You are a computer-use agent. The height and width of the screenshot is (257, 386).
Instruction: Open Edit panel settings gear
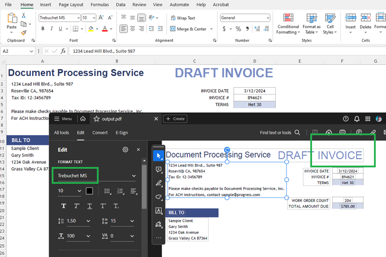pyautogui.click(x=125, y=150)
